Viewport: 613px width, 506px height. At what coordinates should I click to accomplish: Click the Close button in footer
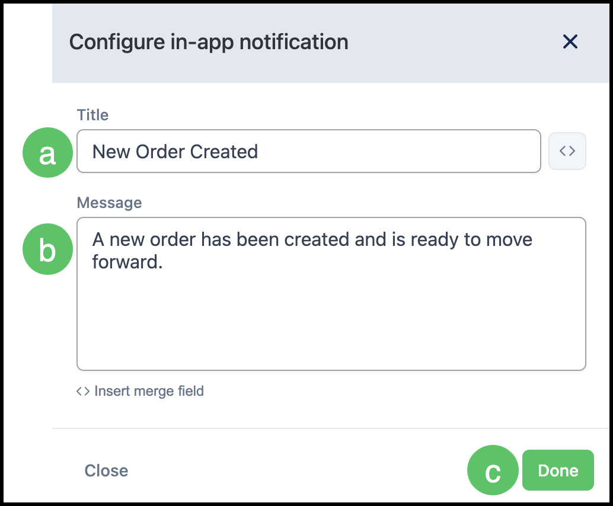click(106, 470)
